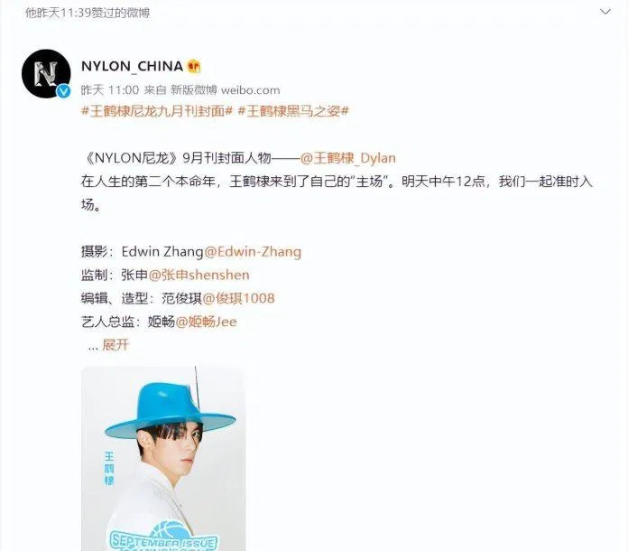The height and width of the screenshot is (551, 628).
Task: Visit @王鹤棣_Dylan mention
Action: 347,158
